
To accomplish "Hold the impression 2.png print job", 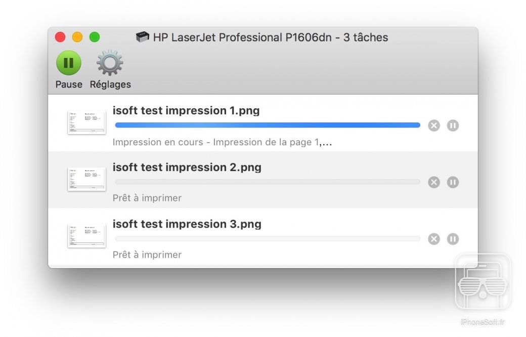I will (x=453, y=182).
